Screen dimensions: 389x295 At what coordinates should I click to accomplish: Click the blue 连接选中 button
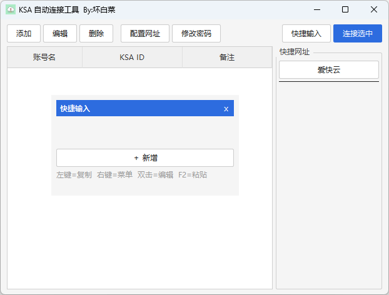[x=358, y=34]
